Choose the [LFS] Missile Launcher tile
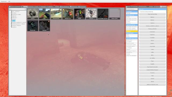Viewport: 172px width, 97px height. click(x=103, y=14)
